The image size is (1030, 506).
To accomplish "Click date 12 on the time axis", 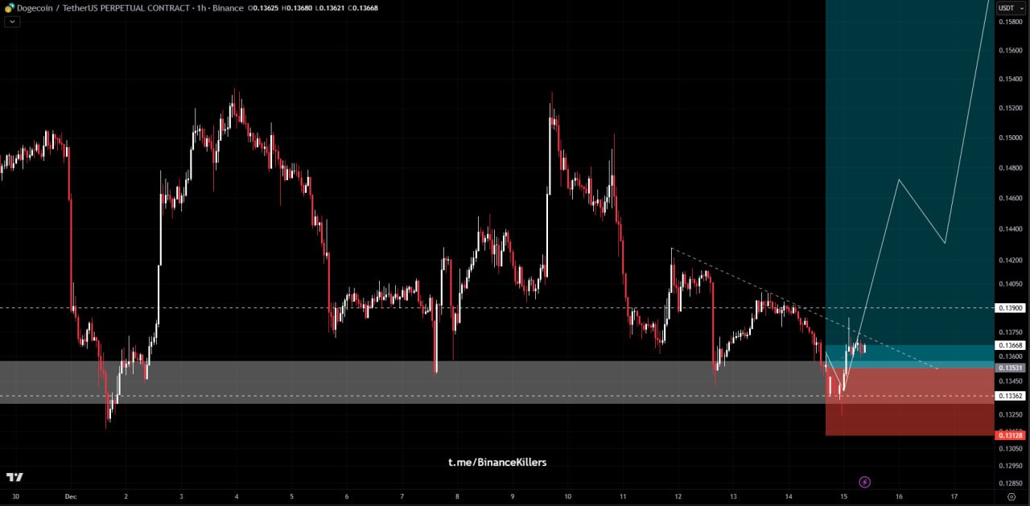I will point(678,496).
